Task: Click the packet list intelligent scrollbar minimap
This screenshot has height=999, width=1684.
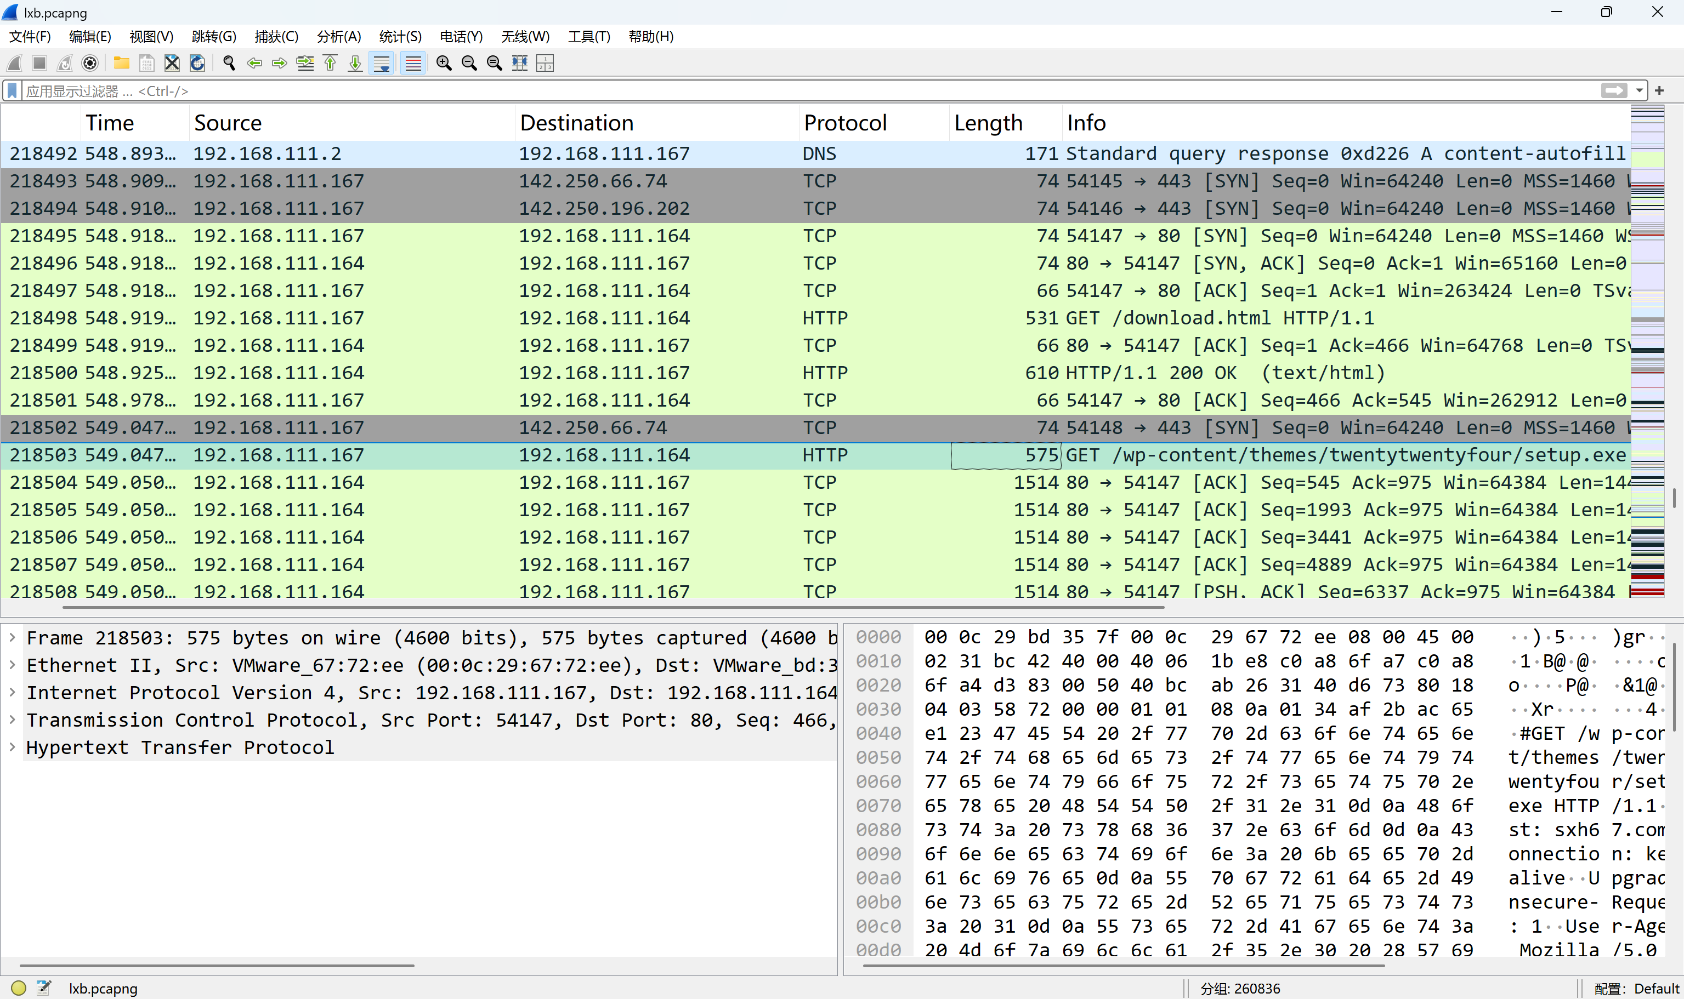Action: 1647,350
